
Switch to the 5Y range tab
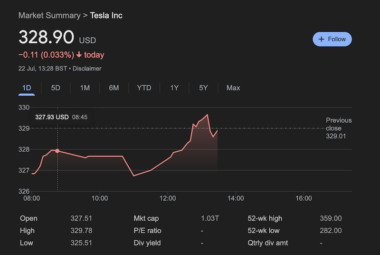(x=203, y=88)
